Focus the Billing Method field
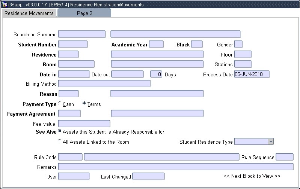 (104, 84)
